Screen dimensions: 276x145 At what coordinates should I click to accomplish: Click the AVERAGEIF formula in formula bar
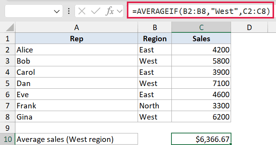coord(201,11)
